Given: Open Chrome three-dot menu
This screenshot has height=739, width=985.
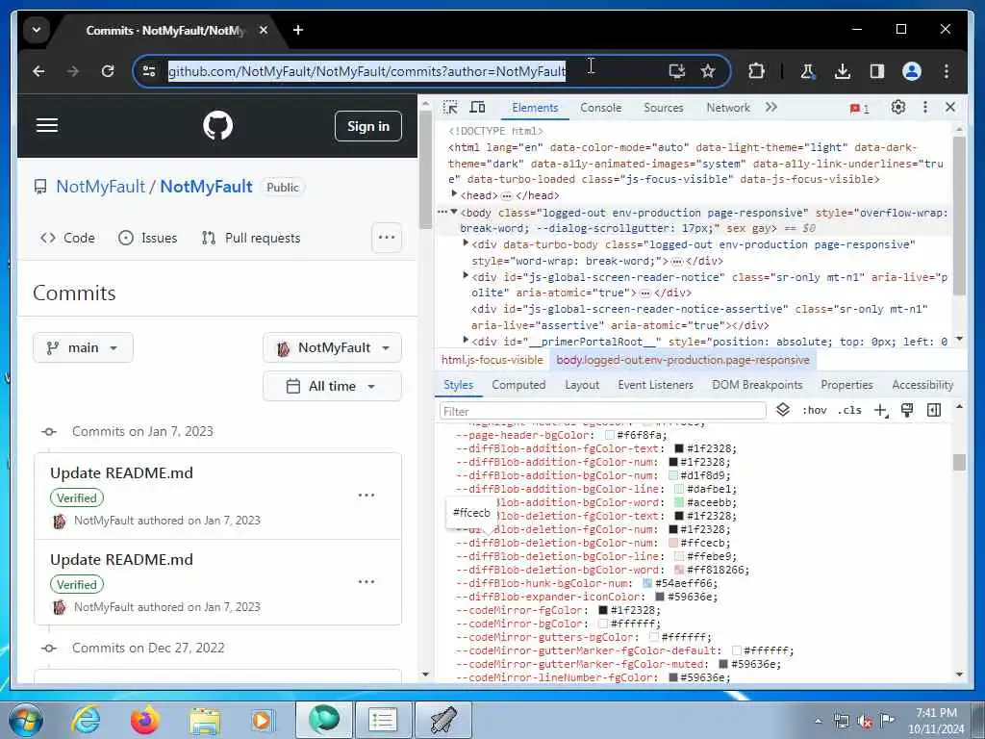Looking at the screenshot, I should coord(947,71).
